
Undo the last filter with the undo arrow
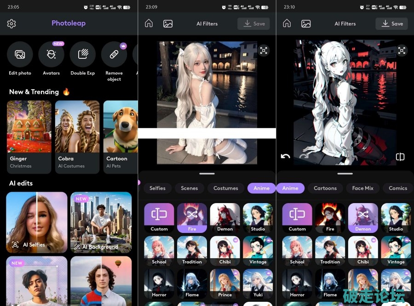coord(285,156)
